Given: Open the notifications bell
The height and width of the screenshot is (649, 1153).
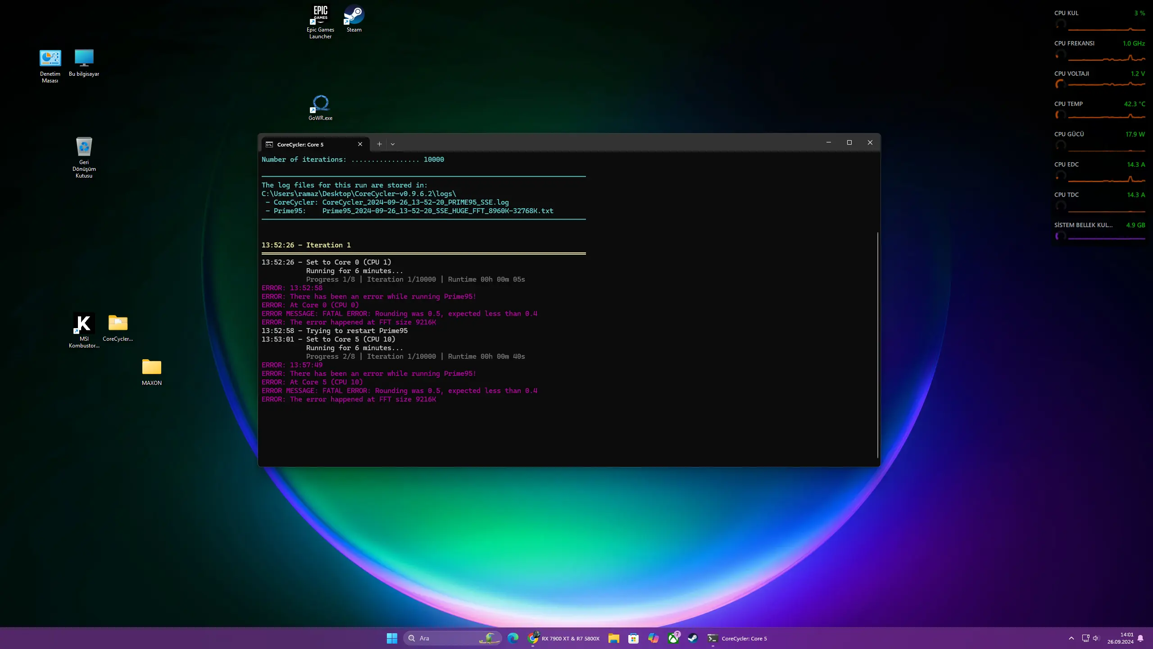Looking at the screenshot, I should click(x=1140, y=638).
